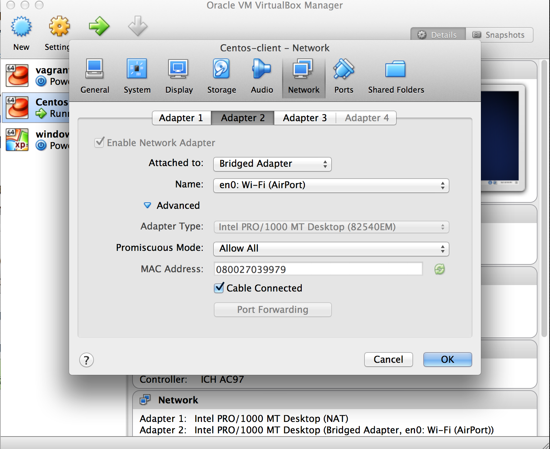Open the General settings section
Viewport: 550px width, 449px height.
(x=95, y=76)
